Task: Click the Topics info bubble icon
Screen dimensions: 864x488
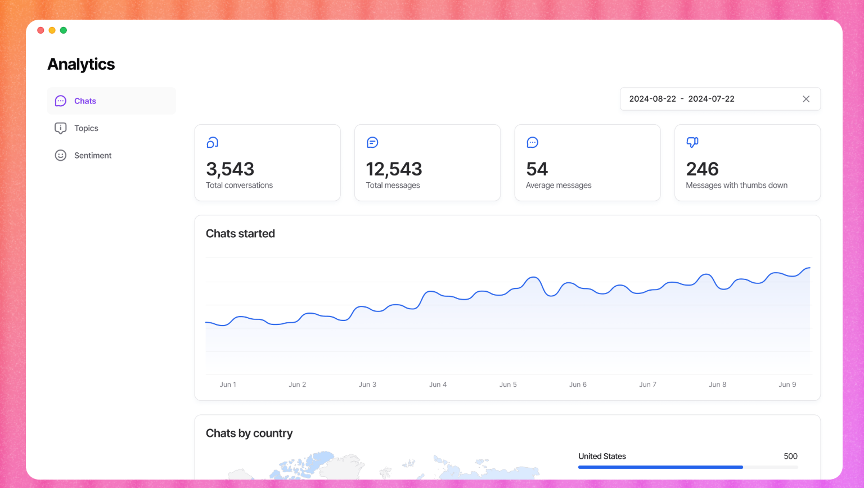Action: pos(61,128)
